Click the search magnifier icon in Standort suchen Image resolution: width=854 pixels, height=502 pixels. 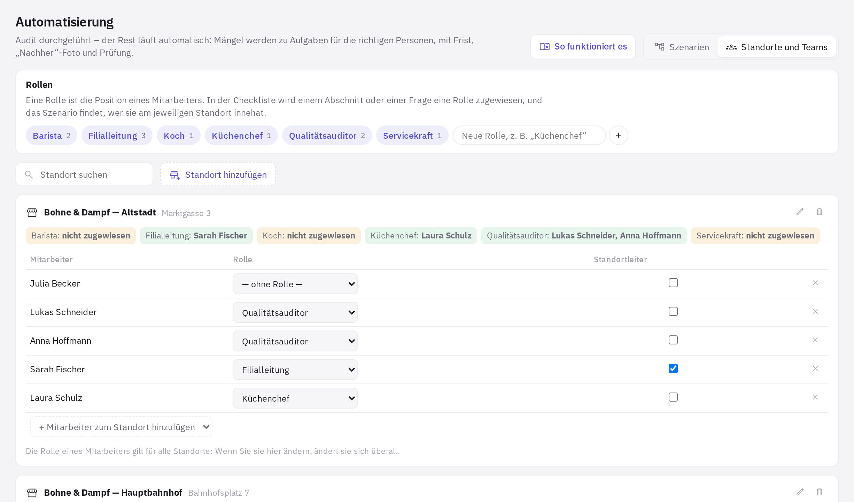[x=29, y=175]
